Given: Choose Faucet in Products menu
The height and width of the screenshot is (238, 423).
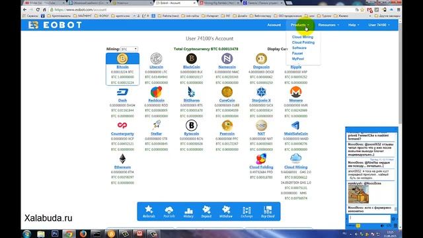Looking at the screenshot, I should click(297, 53).
